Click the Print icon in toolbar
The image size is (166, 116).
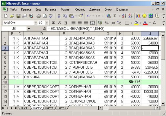click(39, 16)
